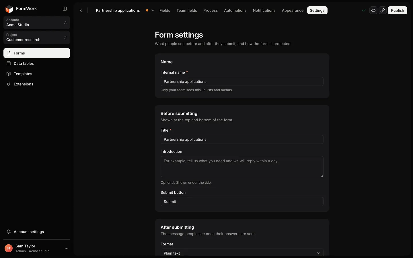This screenshot has height=258, width=413.
Task: Preview the form with the eye icon
Action: [x=373, y=10]
